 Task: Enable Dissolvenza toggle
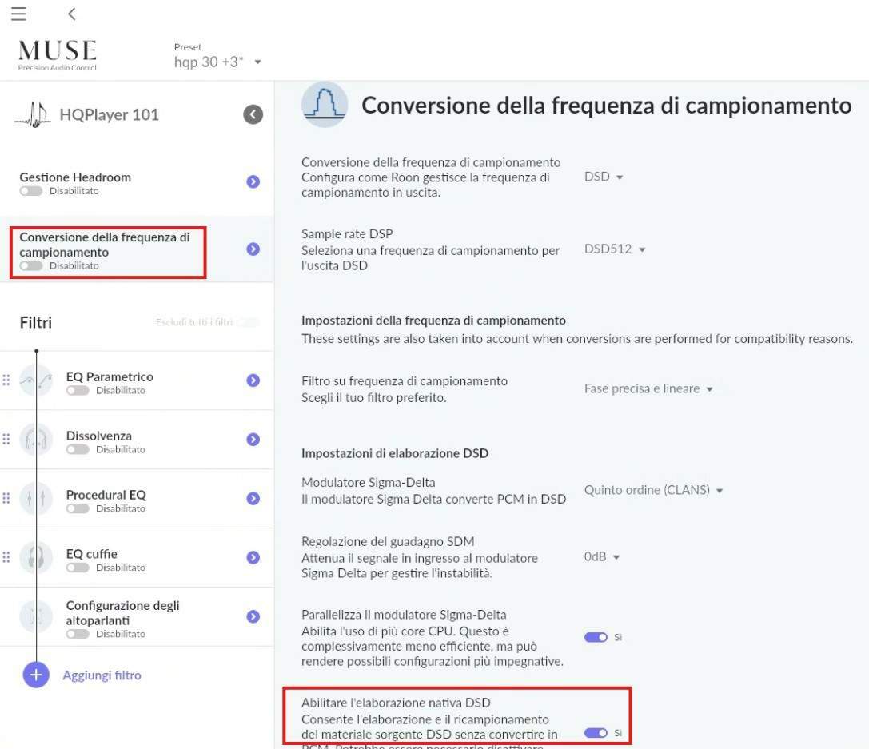click(x=78, y=450)
